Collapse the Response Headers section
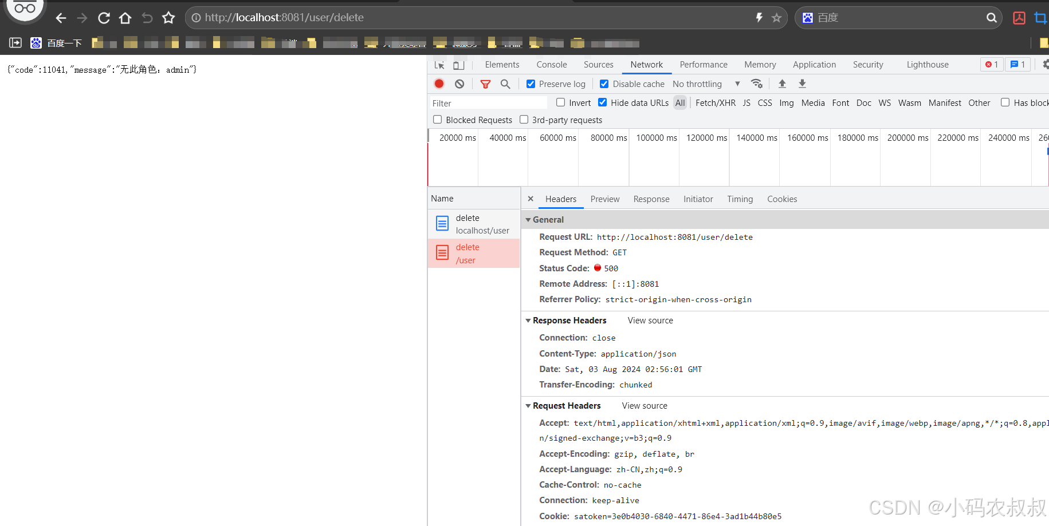The image size is (1049, 526). click(x=528, y=321)
